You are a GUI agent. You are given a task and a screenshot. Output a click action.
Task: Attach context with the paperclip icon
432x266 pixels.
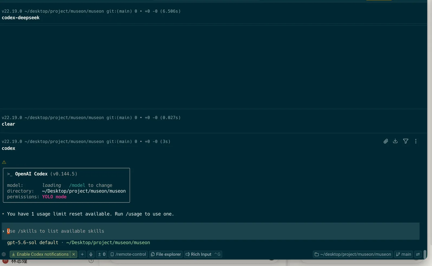tap(386, 141)
